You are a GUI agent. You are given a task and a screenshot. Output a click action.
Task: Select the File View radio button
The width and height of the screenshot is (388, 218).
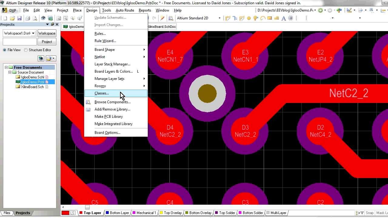[x=5, y=50]
